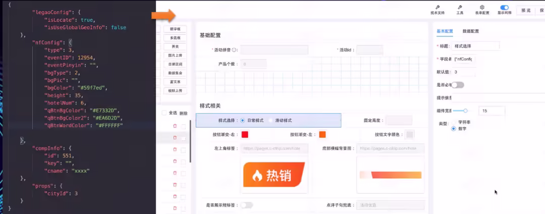
Task: Open the 工具 tools icon
Action: 460,7
